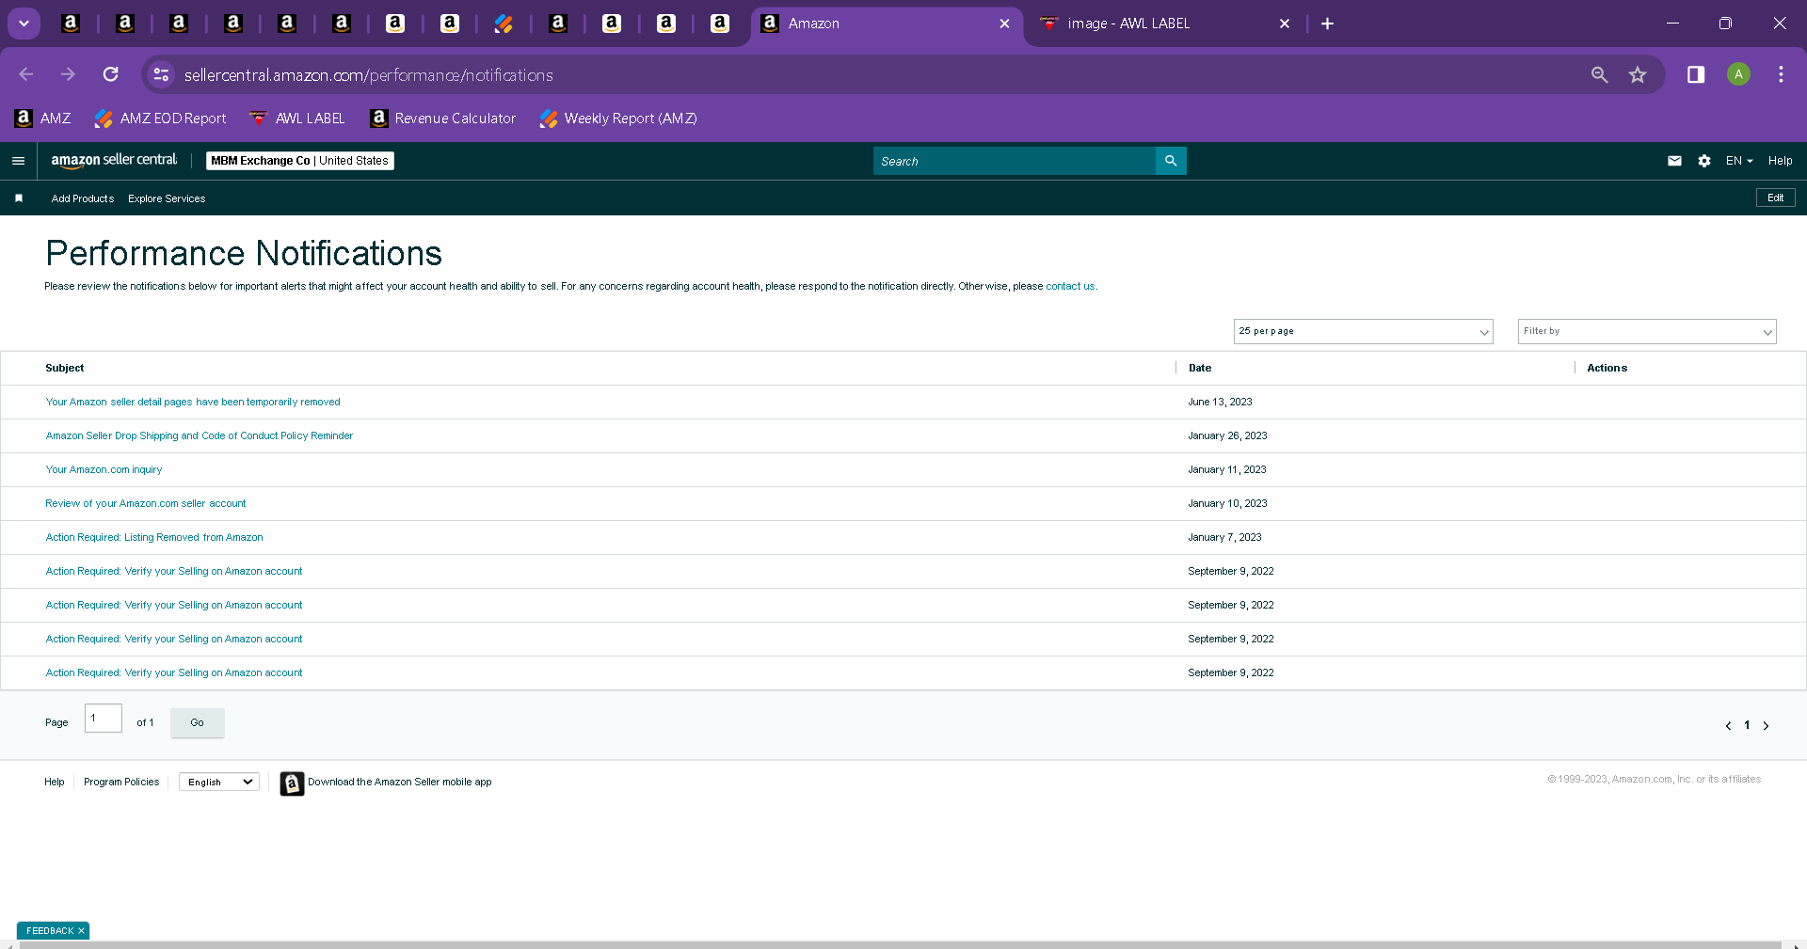Open 'Your Amazon.com inquiry' notification
1807x949 pixels.
coord(104,469)
